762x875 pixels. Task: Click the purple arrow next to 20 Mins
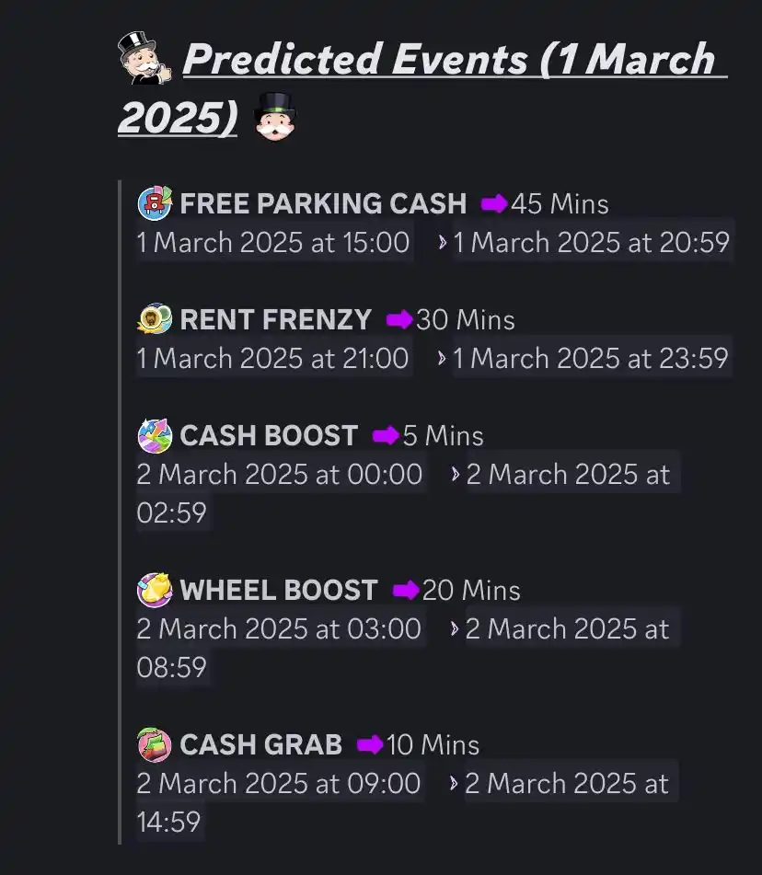(406, 590)
